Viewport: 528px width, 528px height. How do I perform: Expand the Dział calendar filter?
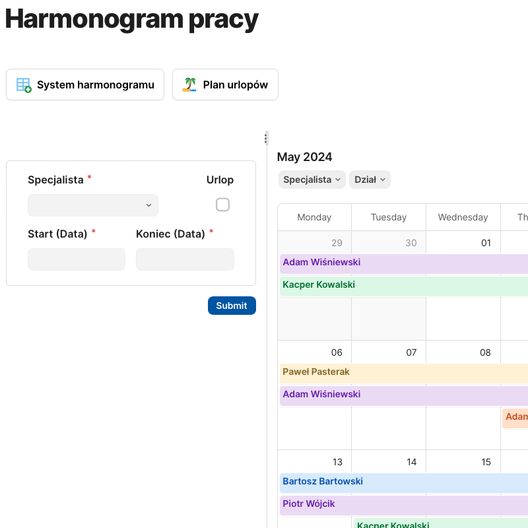pos(370,180)
